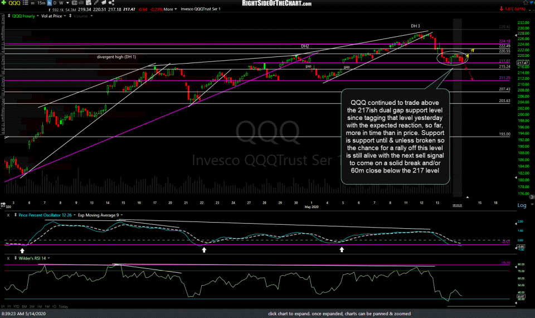
Task: Click the move handle of Price Percent Oscillator
Action: 16,215
